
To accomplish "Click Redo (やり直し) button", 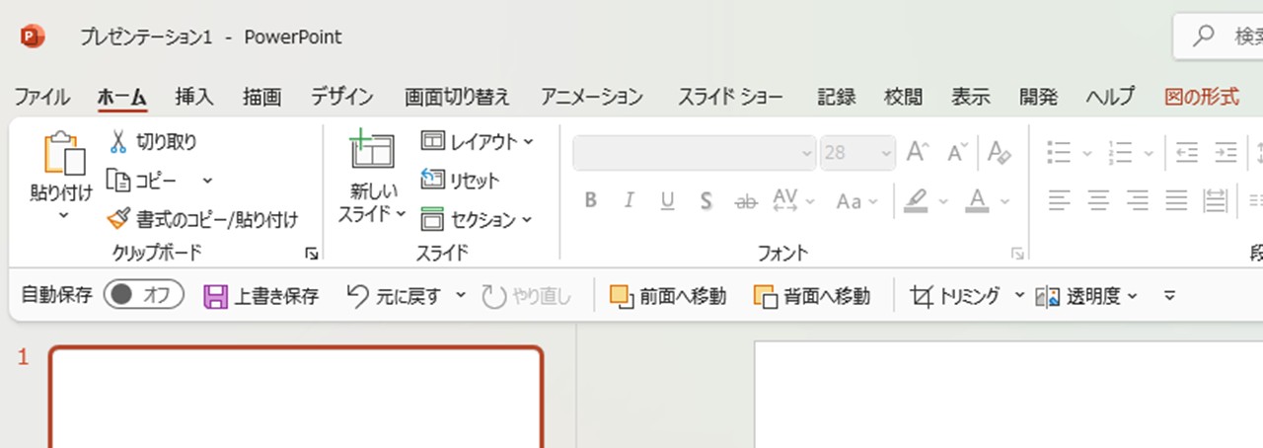I will [527, 295].
